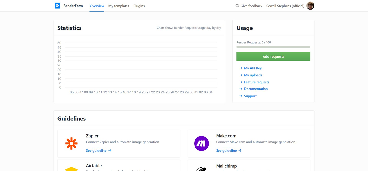Open the Documentation link
This screenshot has height=171, width=368.
tap(256, 89)
